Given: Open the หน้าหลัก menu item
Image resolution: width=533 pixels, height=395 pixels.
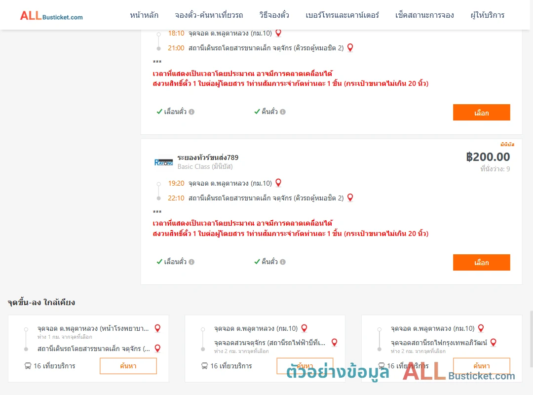Looking at the screenshot, I should pyautogui.click(x=144, y=15).
